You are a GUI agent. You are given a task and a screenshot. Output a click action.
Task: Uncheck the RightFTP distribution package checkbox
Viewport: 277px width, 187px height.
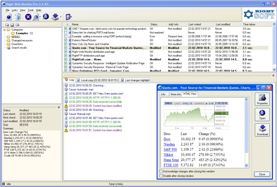[66, 56]
